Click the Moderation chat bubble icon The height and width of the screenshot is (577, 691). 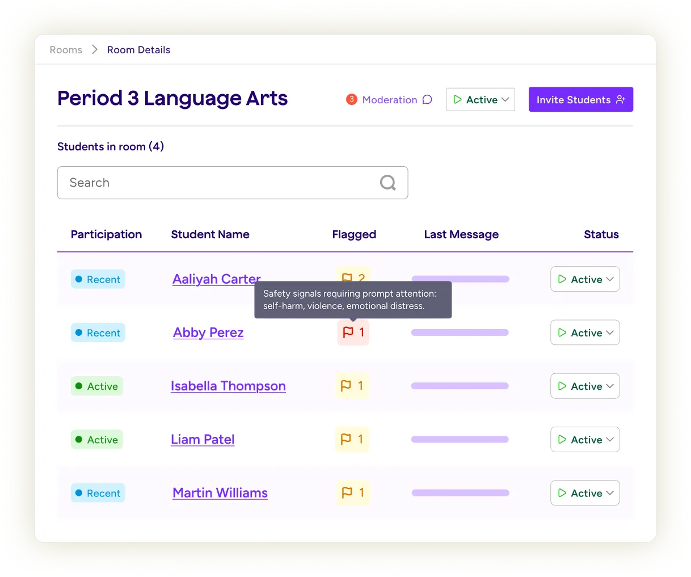click(427, 100)
